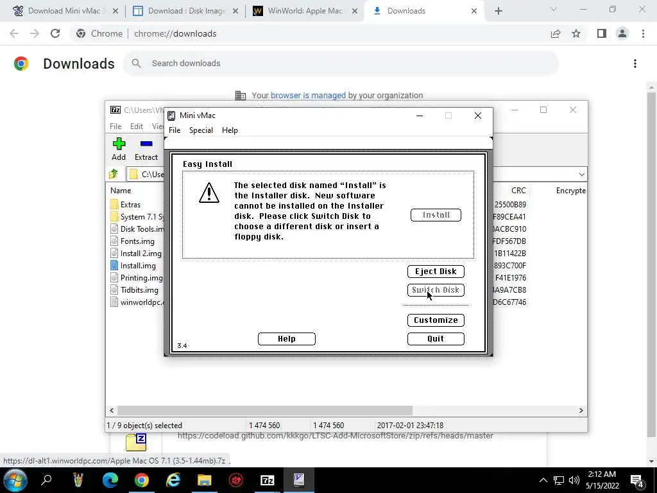Click right scroll arrow in 7-Zip list
The image size is (657, 493).
[x=581, y=410]
